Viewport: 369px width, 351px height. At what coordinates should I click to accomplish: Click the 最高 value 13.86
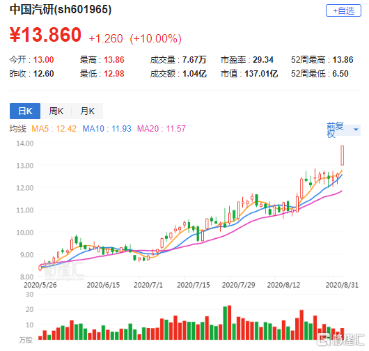pos(114,60)
